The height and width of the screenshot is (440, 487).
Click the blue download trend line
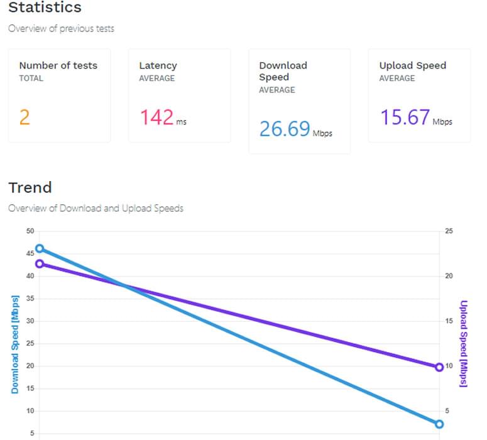(239, 336)
